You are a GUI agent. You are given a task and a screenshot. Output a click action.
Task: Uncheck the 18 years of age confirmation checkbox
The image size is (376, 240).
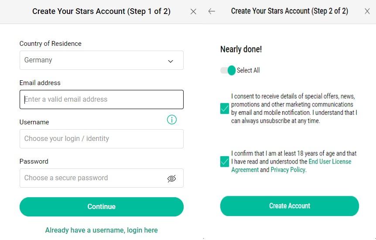tap(225, 161)
